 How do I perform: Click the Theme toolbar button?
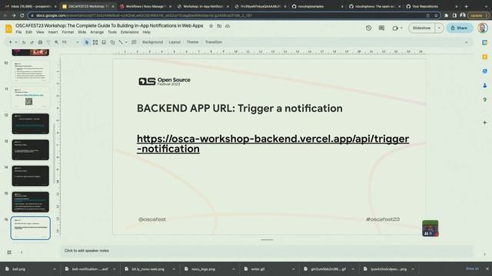click(x=192, y=42)
